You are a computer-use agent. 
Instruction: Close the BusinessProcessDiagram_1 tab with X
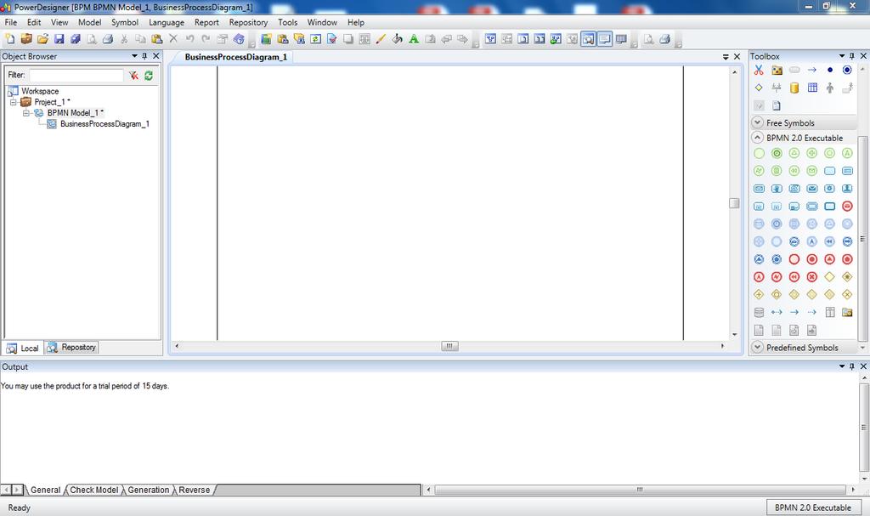coord(737,57)
